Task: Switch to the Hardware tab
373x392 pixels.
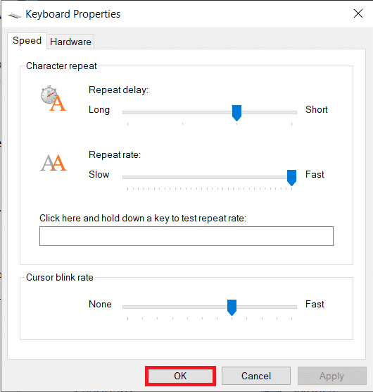Action: (x=70, y=42)
